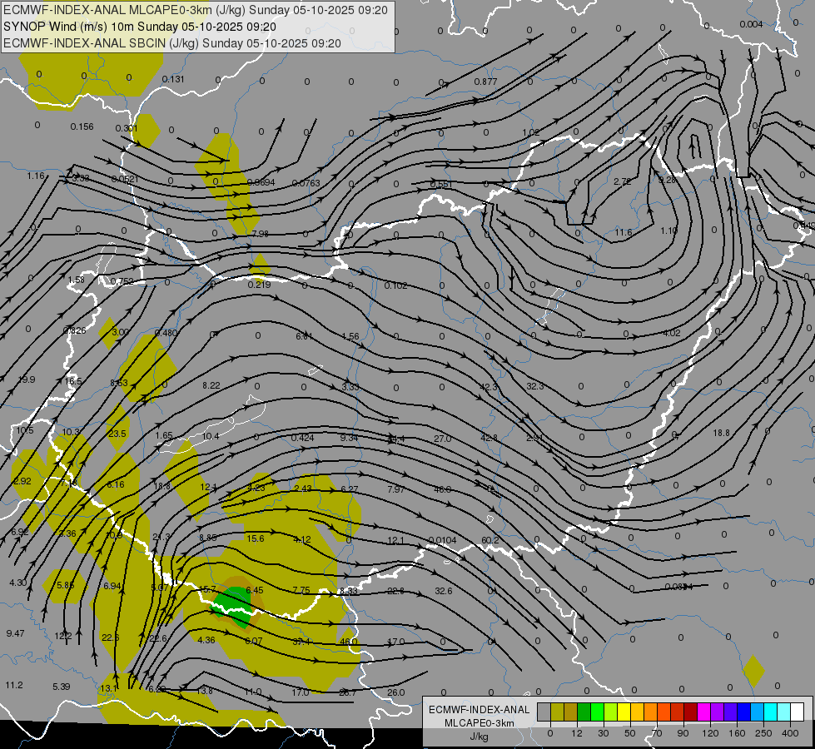Viewport: 815px width, 749px height.
Task: Click the map value 26.0
Action: [x=396, y=692]
